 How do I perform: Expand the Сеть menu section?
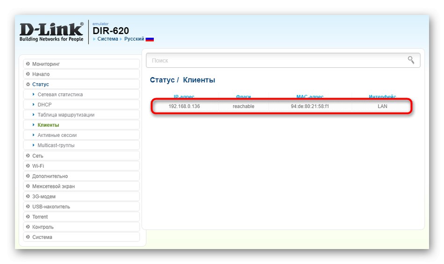[x=81, y=156]
